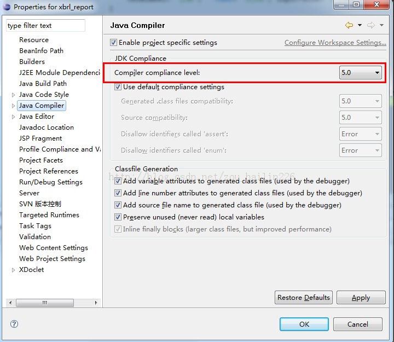Image resolution: width=394 pixels, height=342 pixels.
Task: Click the type filter text field
Action: (x=46, y=26)
